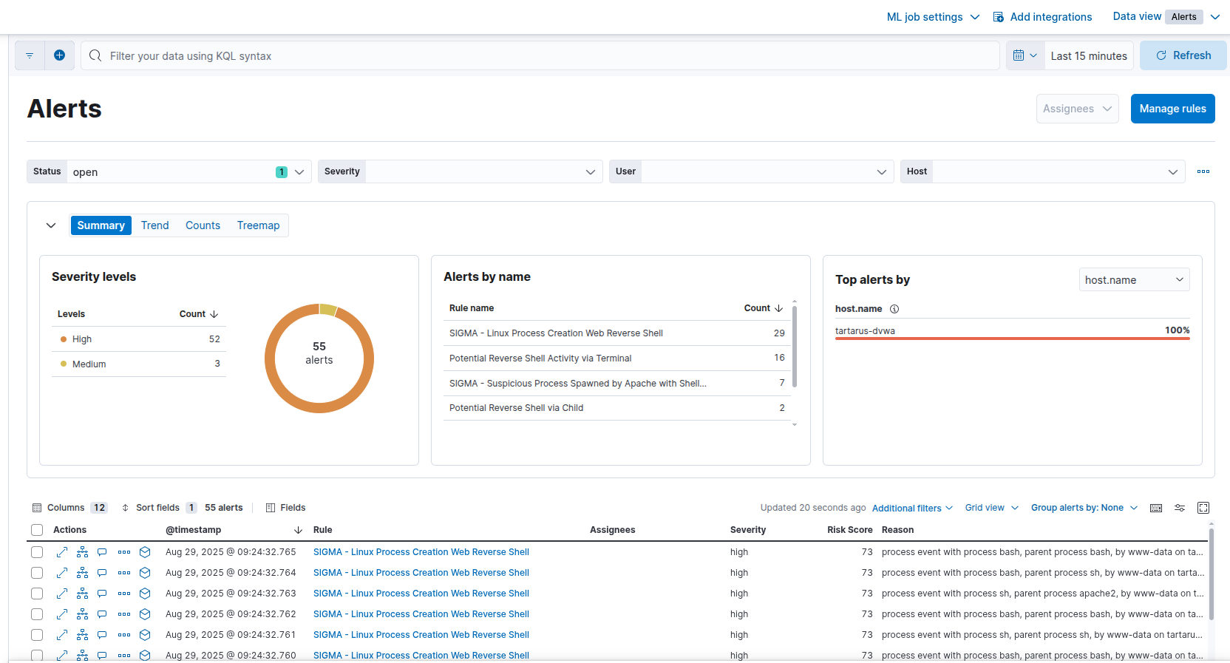Collapse the summary charts panel
1230x663 pixels.
[51, 225]
